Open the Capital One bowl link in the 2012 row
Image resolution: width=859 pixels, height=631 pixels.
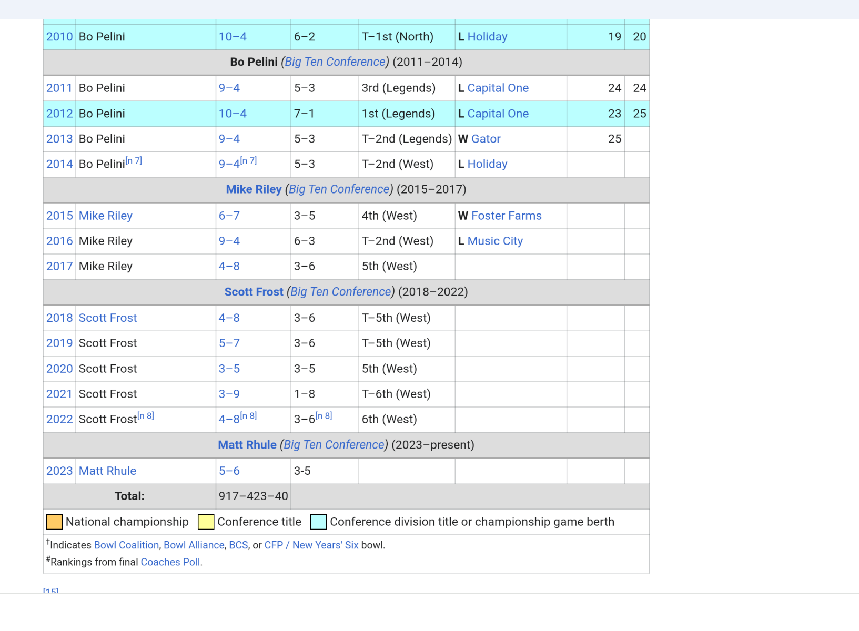tap(498, 114)
